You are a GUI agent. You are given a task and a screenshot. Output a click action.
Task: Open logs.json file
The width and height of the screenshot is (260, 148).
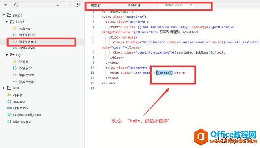click(x=26, y=68)
